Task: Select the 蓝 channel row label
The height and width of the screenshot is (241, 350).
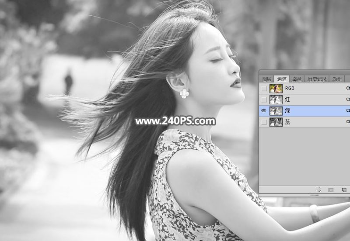Action: [x=287, y=122]
